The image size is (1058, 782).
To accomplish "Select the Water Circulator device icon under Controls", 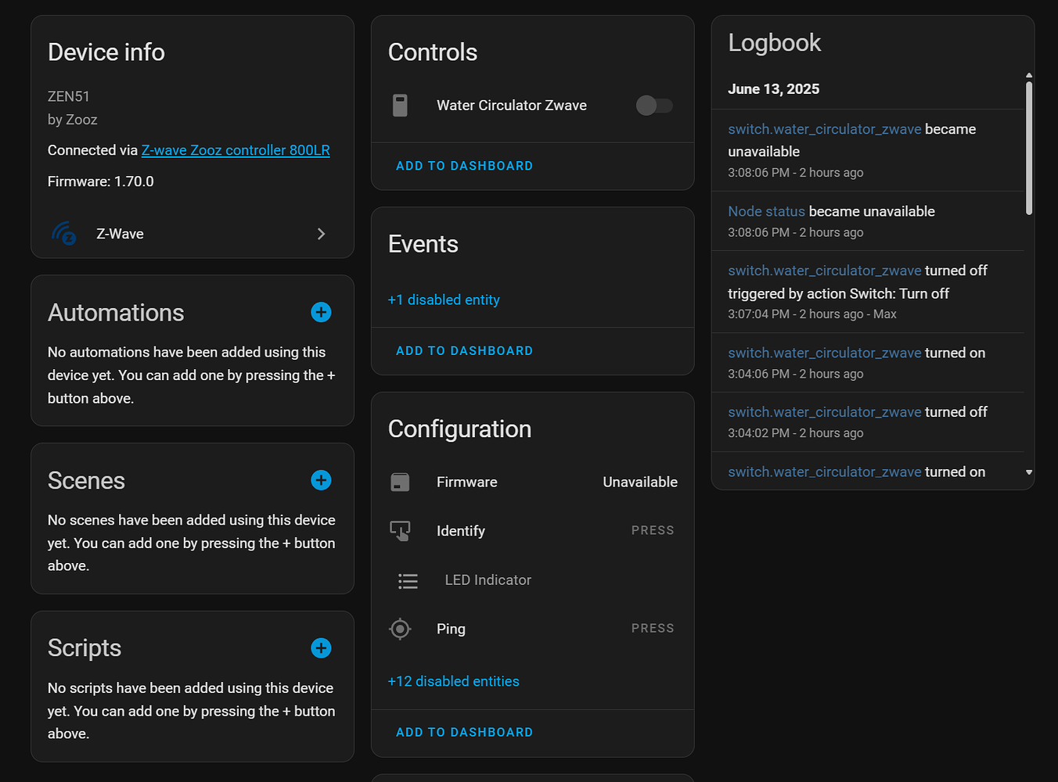I will (x=401, y=105).
